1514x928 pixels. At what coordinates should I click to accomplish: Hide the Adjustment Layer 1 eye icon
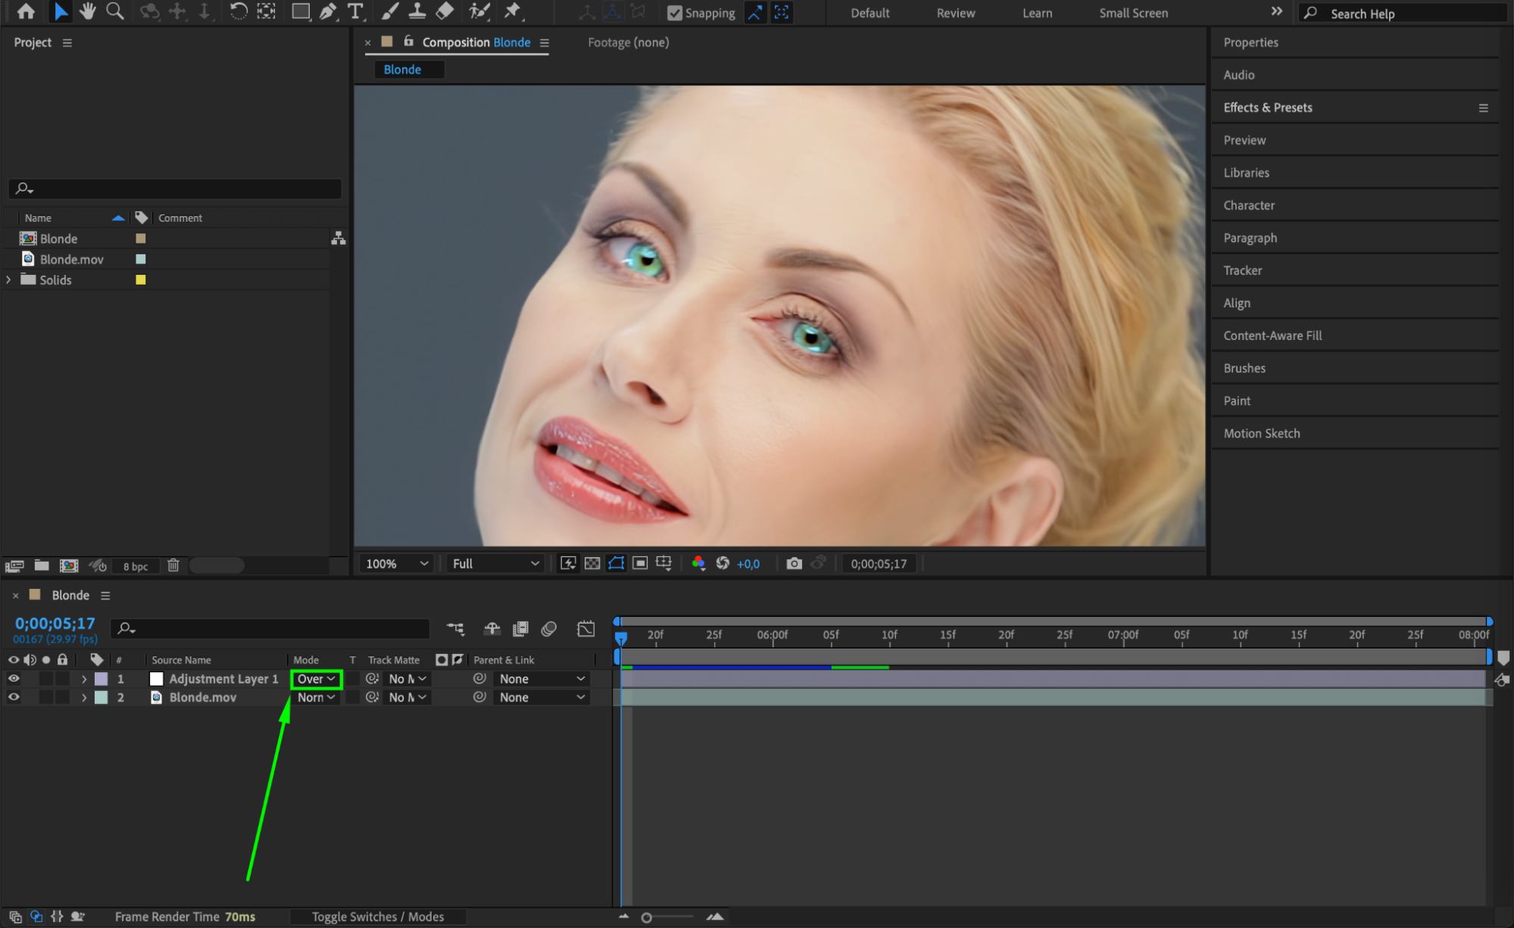coord(14,679)
